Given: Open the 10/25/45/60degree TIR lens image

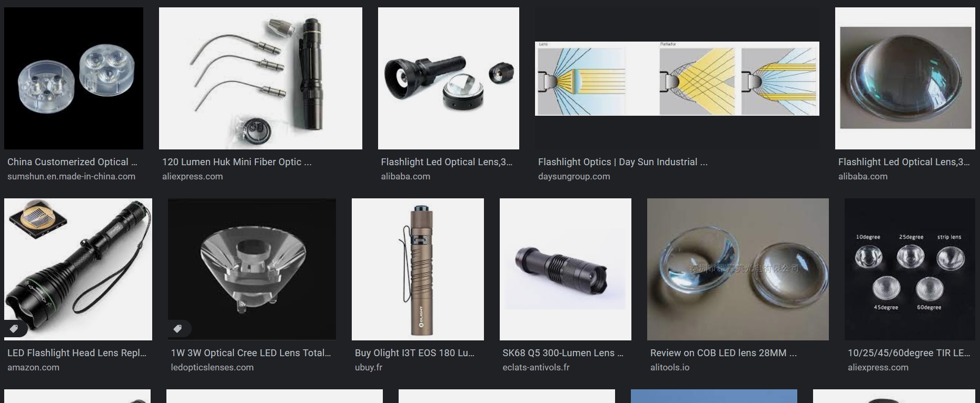Looking at the screenshot, I should [910, 269].
